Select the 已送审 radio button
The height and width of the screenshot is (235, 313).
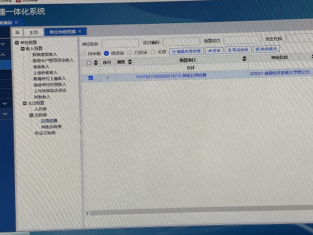coord(130,53)
